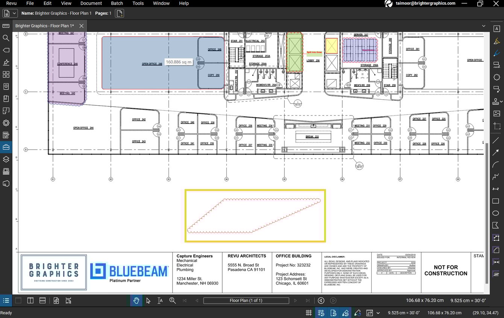Open the Tool Chest panel
The height and width of the screenshot is (318, 504).
(x=6, y=147)
